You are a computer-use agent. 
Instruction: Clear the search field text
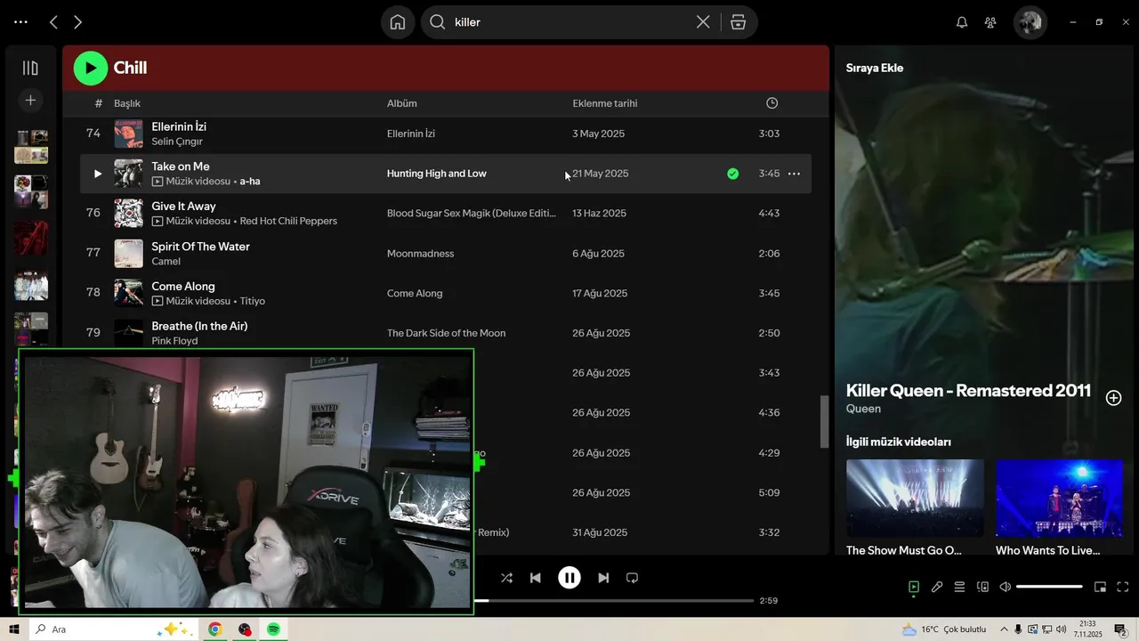703,22
